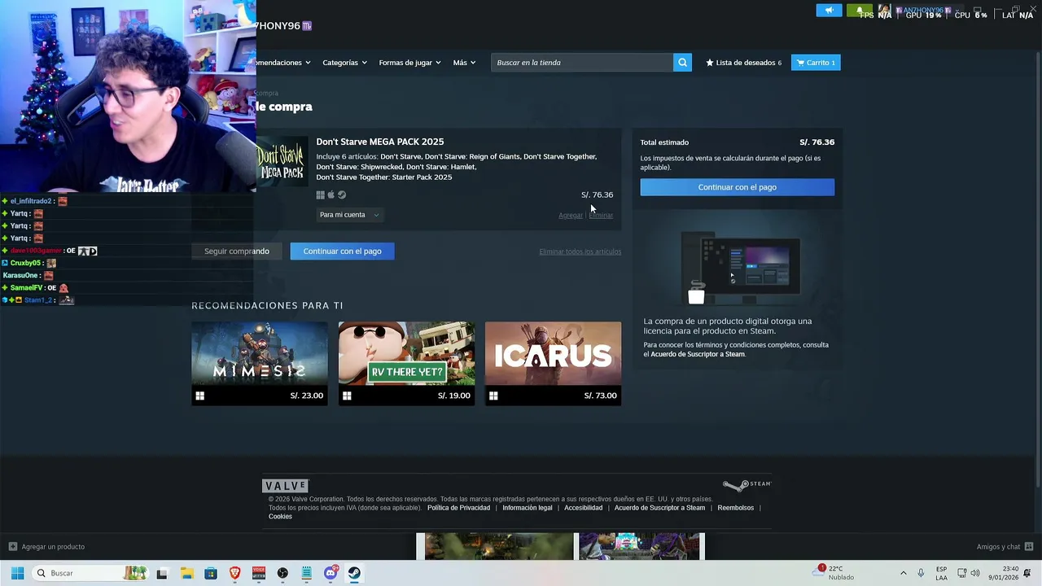The image size is (1042, 586).
Task: Click the Total estimado S/. 76.36 amount
Action: tap(817, 142)
